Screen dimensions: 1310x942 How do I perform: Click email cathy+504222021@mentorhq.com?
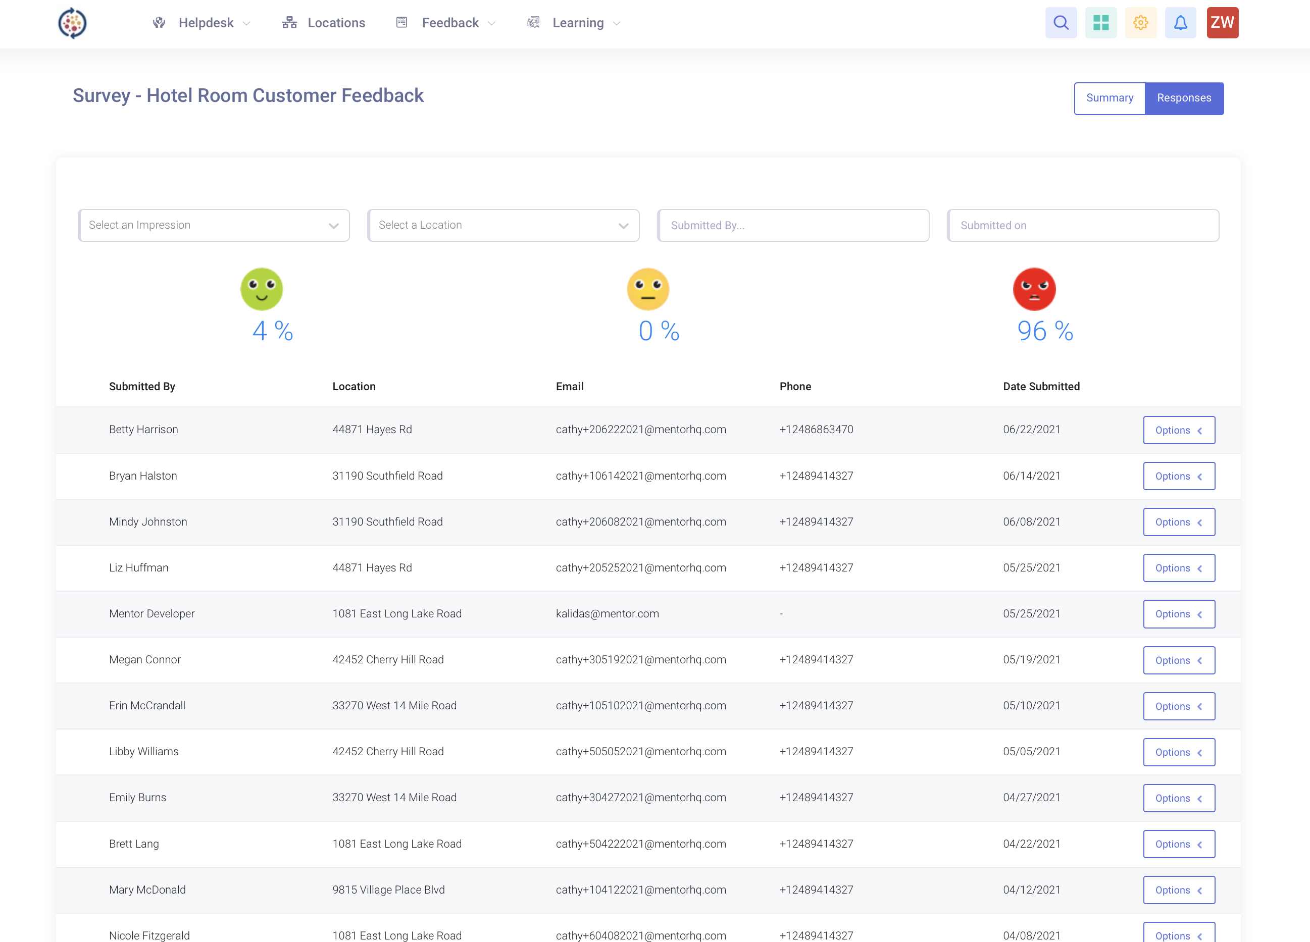[x=641, y=844]
